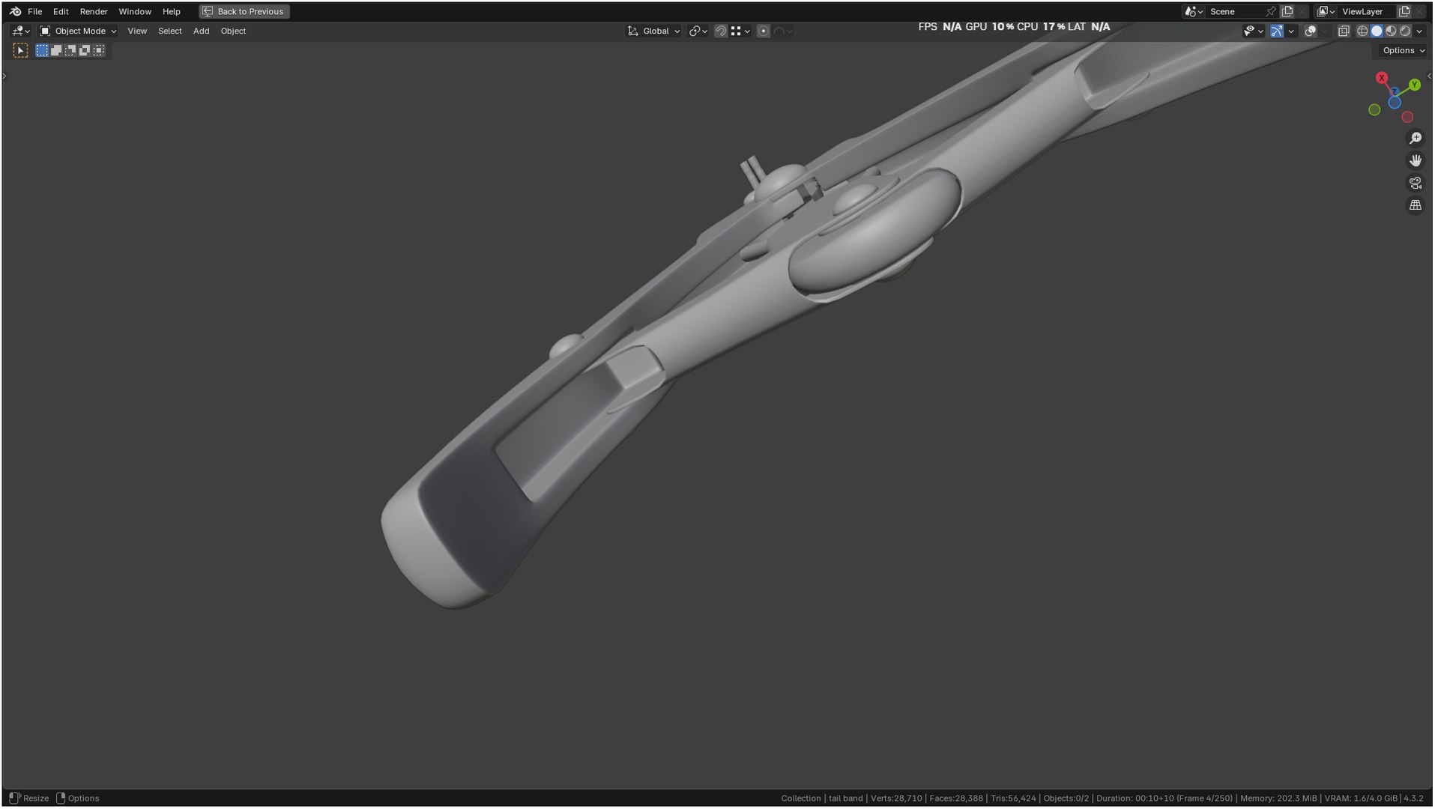Choose Invert selection mode icon

click(85, 50)
